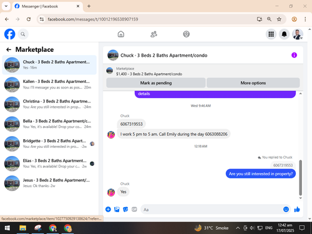312x234 pixels.
Task: Choose a sticker icon in composer
Action: [125, 209]
